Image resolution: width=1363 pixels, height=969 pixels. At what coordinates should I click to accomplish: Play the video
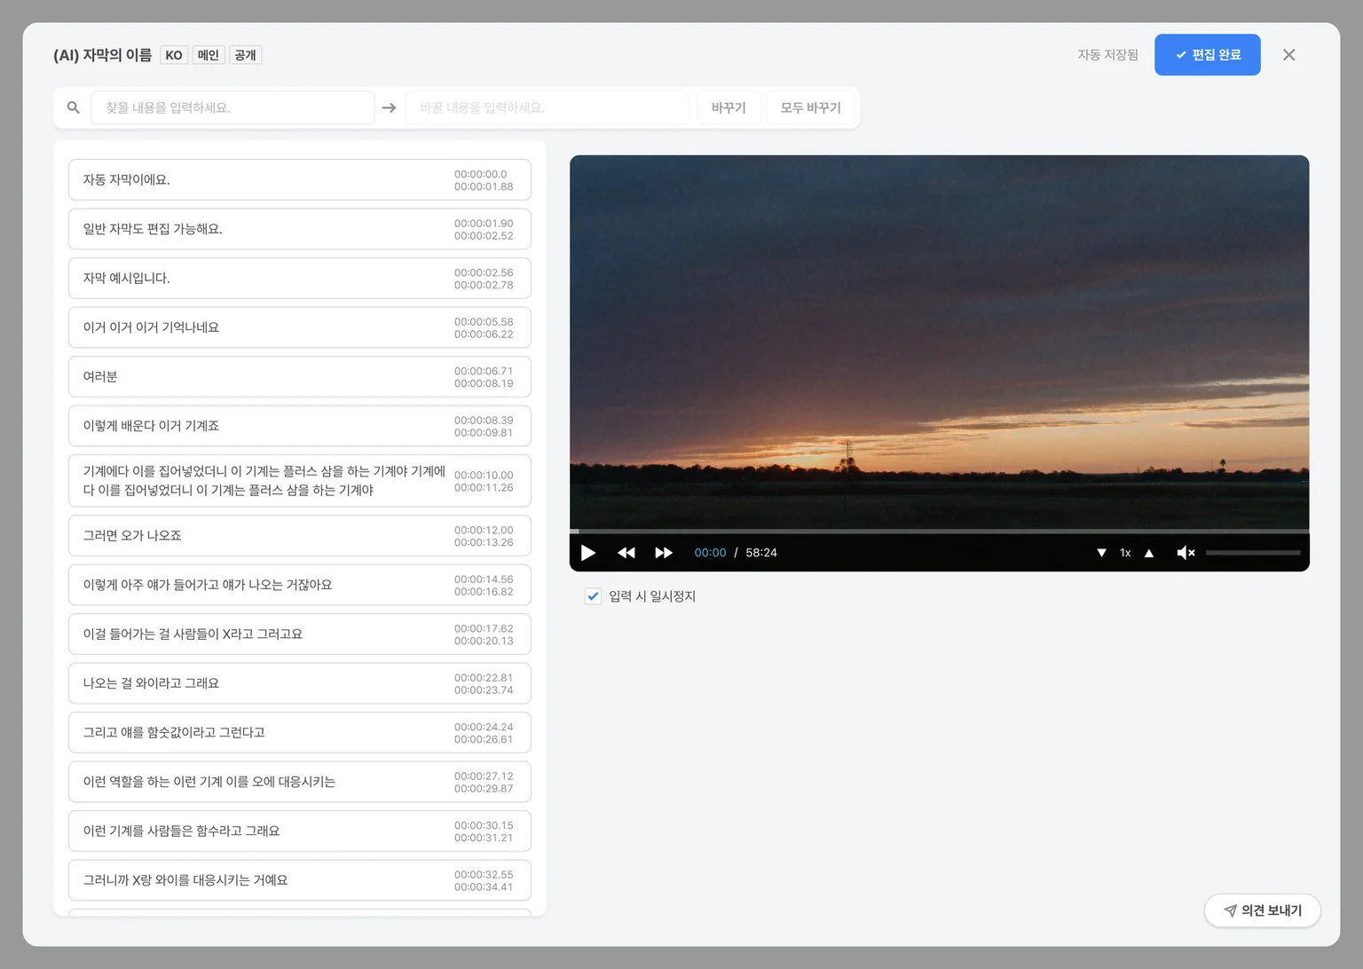(x=588, y=553)
